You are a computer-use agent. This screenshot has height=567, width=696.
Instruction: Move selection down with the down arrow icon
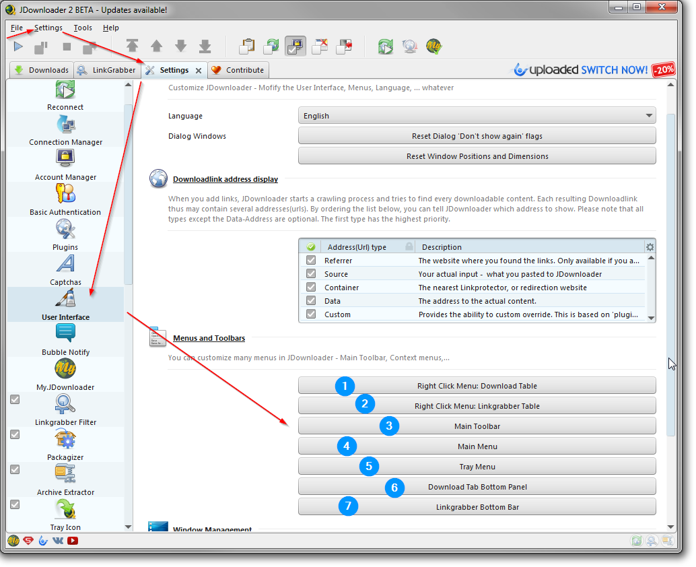tap(180, 46)
